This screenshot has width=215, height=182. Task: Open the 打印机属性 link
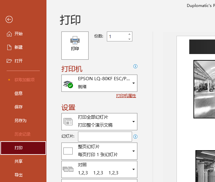tap(126, 96)
